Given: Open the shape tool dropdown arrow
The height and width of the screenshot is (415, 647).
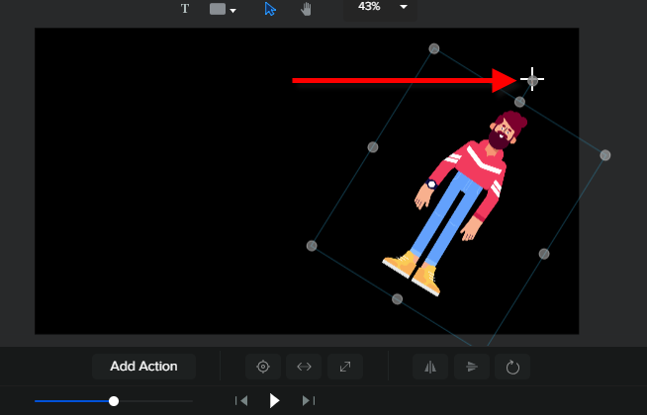Looking at the screenshot, I should coord(233,11).
